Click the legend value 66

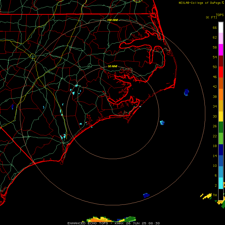215,28
